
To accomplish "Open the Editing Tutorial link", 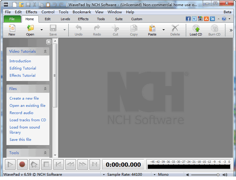I will 23,68.
